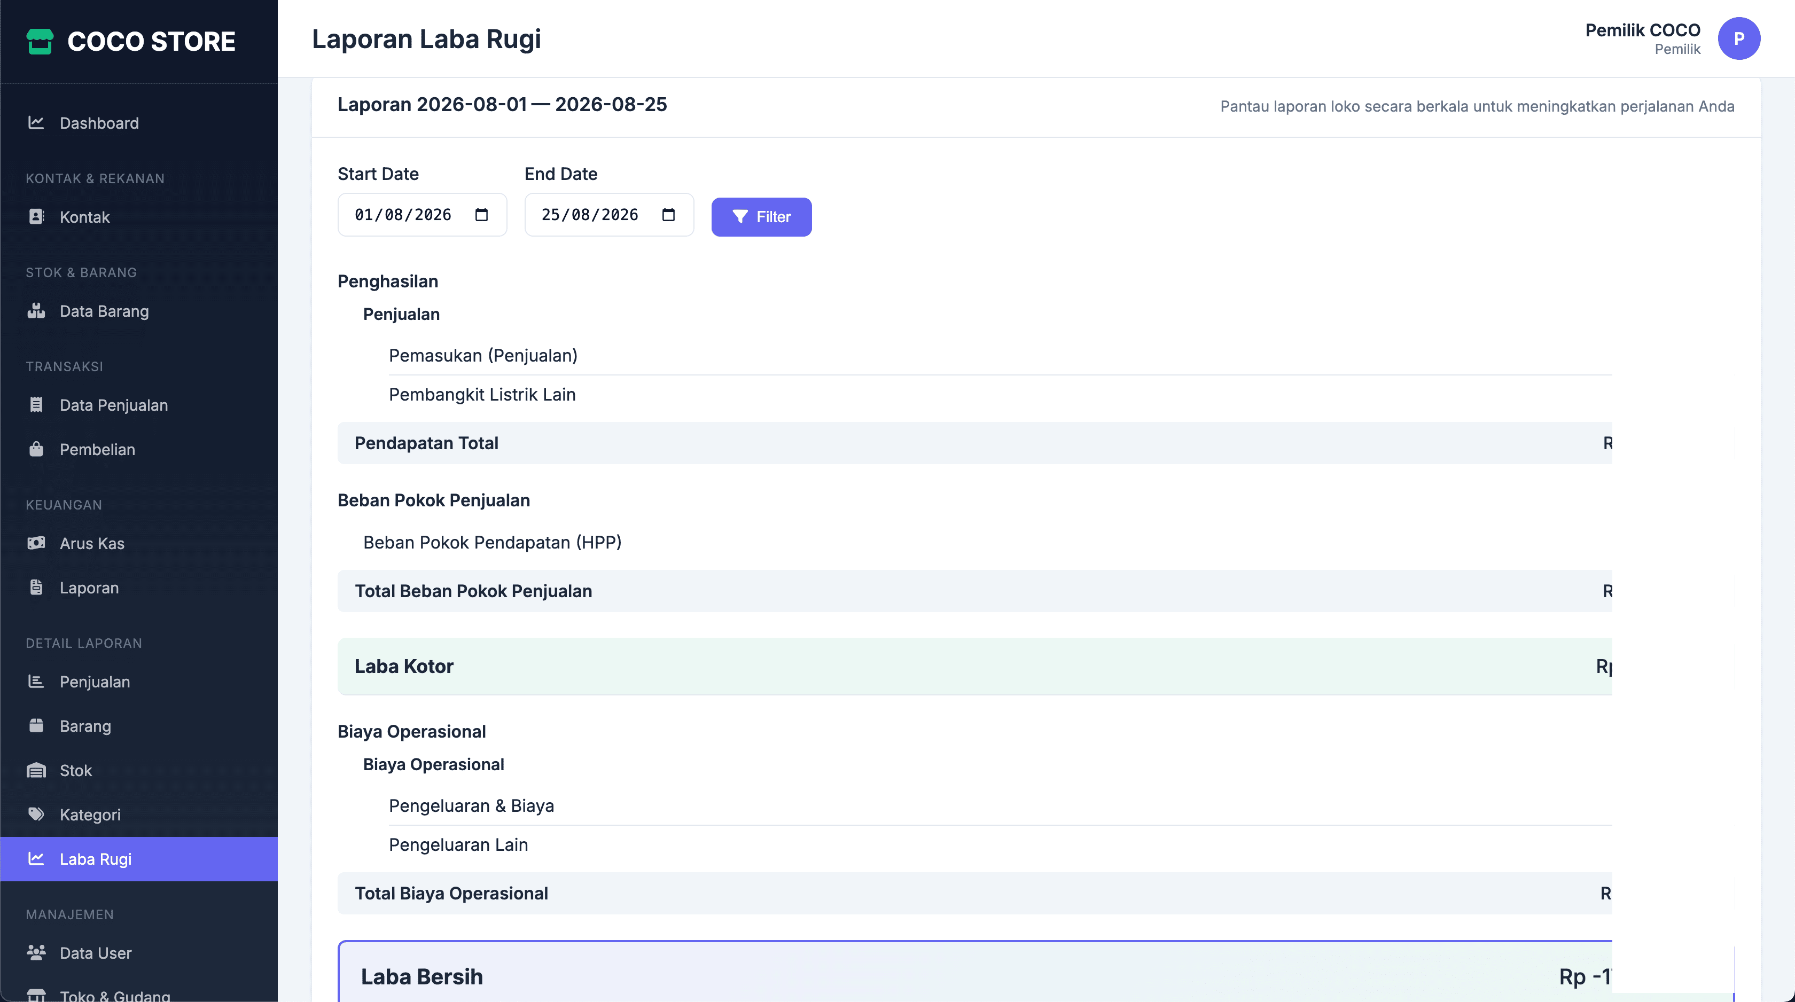The image size is (1795, 1002).
Task: Click the funnel icon in Filter button
Action: [740, 217]
